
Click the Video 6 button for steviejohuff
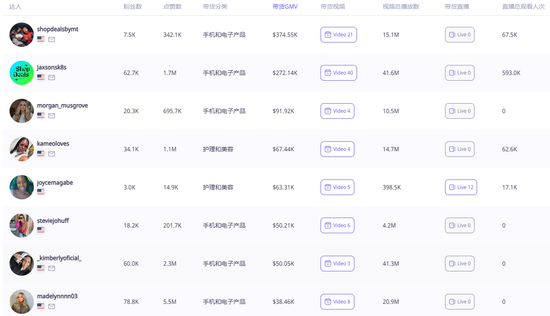(x=337, y=225)
